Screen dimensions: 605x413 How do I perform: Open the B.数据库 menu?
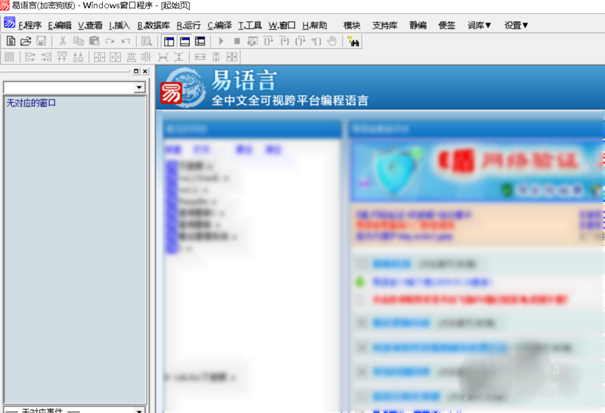click(x=154, y=25)
